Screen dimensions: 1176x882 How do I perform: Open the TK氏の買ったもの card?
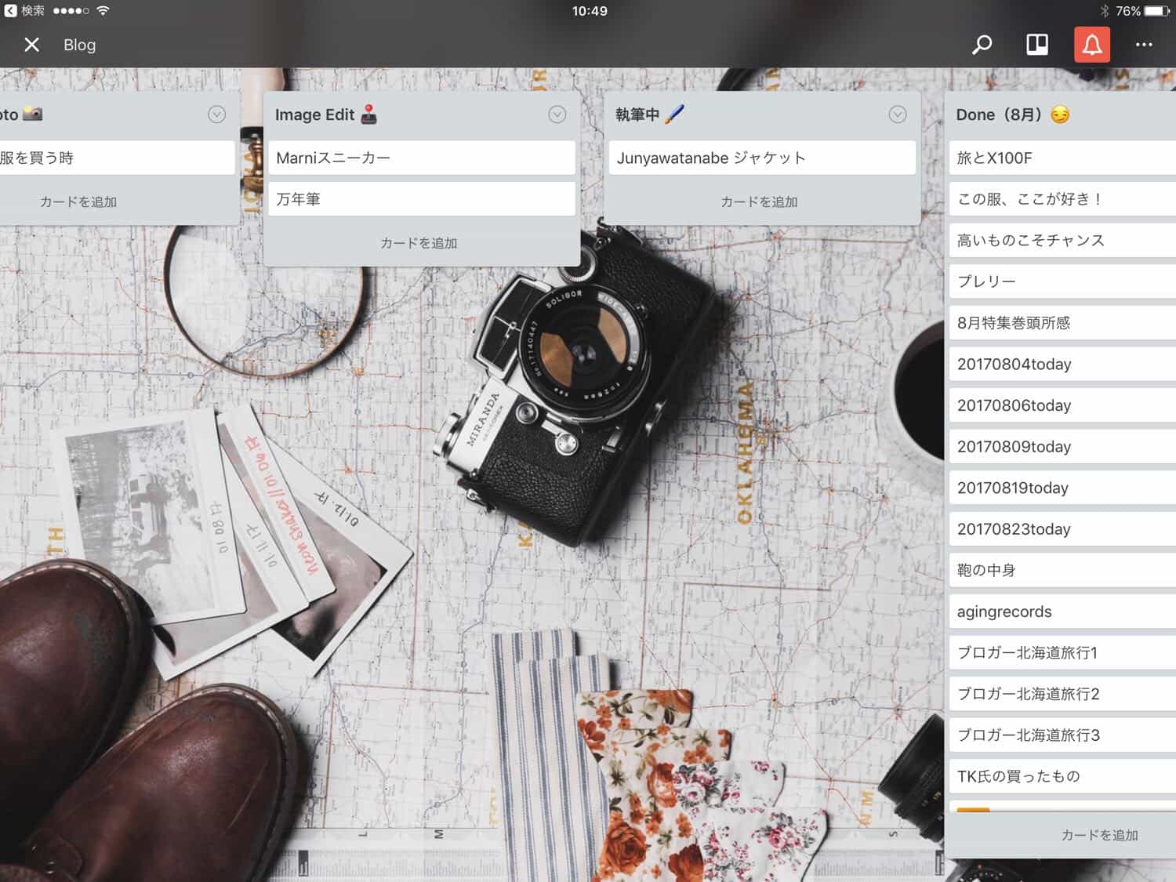(1062, 776)
